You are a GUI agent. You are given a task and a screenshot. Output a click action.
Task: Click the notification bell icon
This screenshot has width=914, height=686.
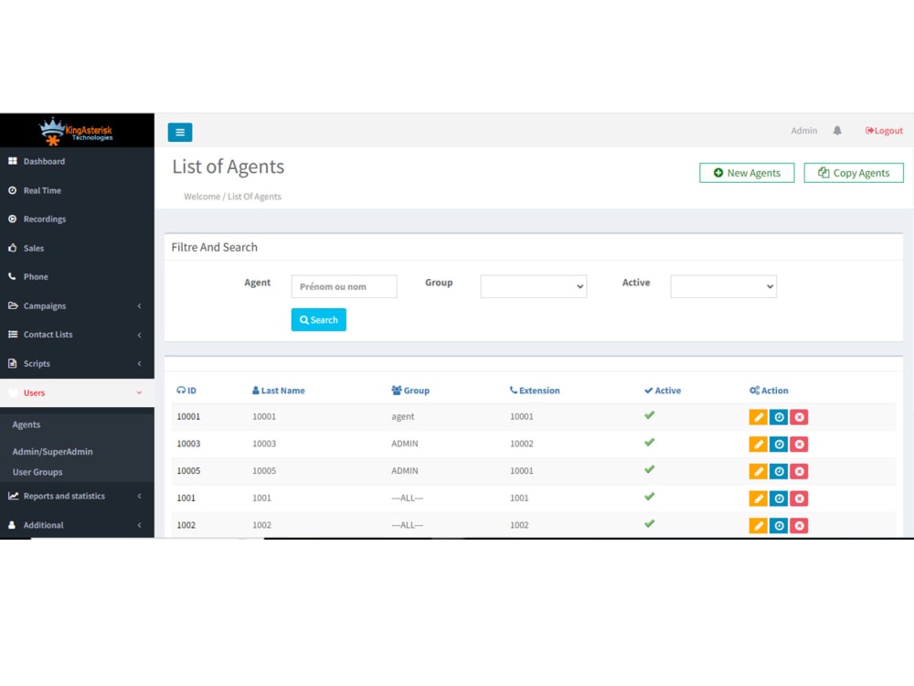point(838,130)
